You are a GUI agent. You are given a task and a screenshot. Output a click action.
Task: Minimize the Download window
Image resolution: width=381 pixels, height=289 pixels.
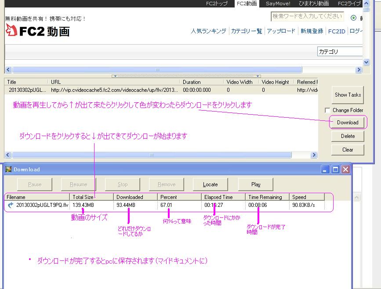point(325,170)
